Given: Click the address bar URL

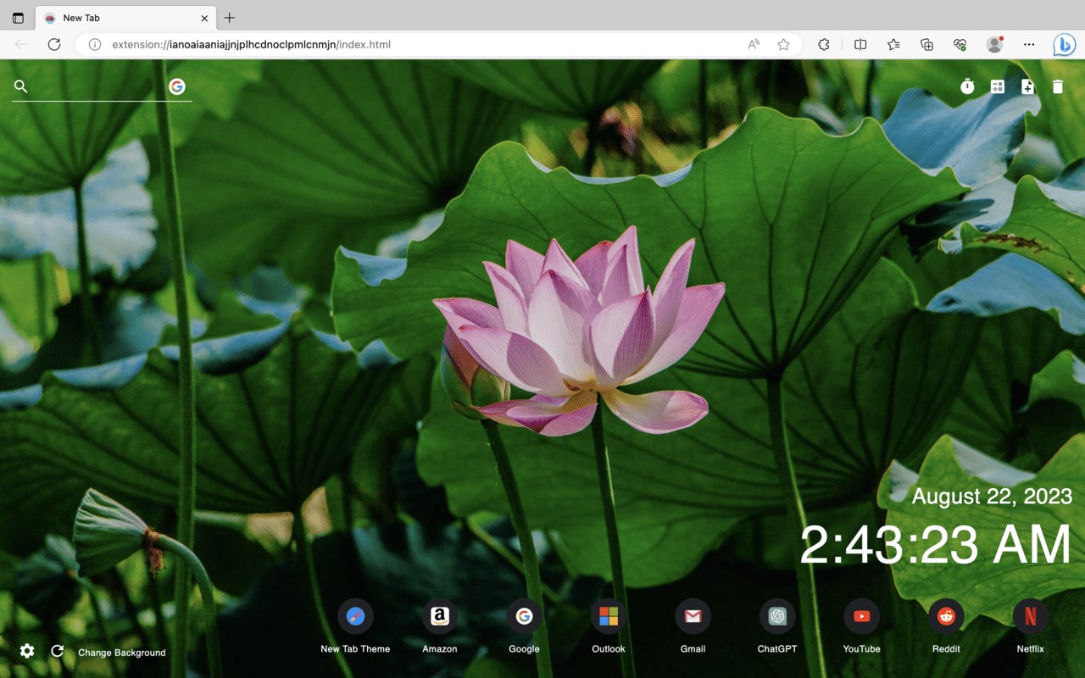Looking at the screenshot, I should tap(252, 44).
